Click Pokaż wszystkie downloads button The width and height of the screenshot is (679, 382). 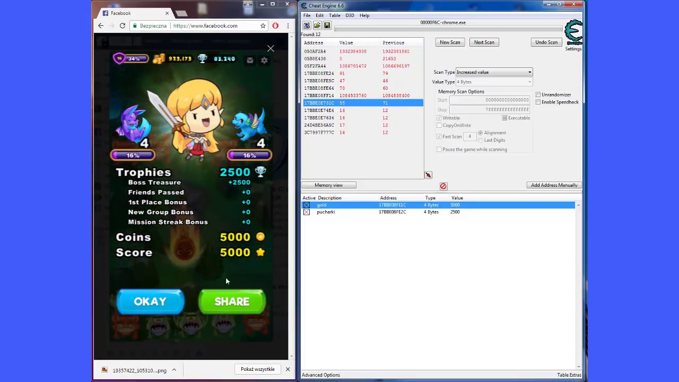click(x=257, y=369)
